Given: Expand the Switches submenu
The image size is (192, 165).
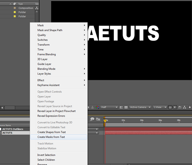Looking at the screenshot, I should point(59,40).
